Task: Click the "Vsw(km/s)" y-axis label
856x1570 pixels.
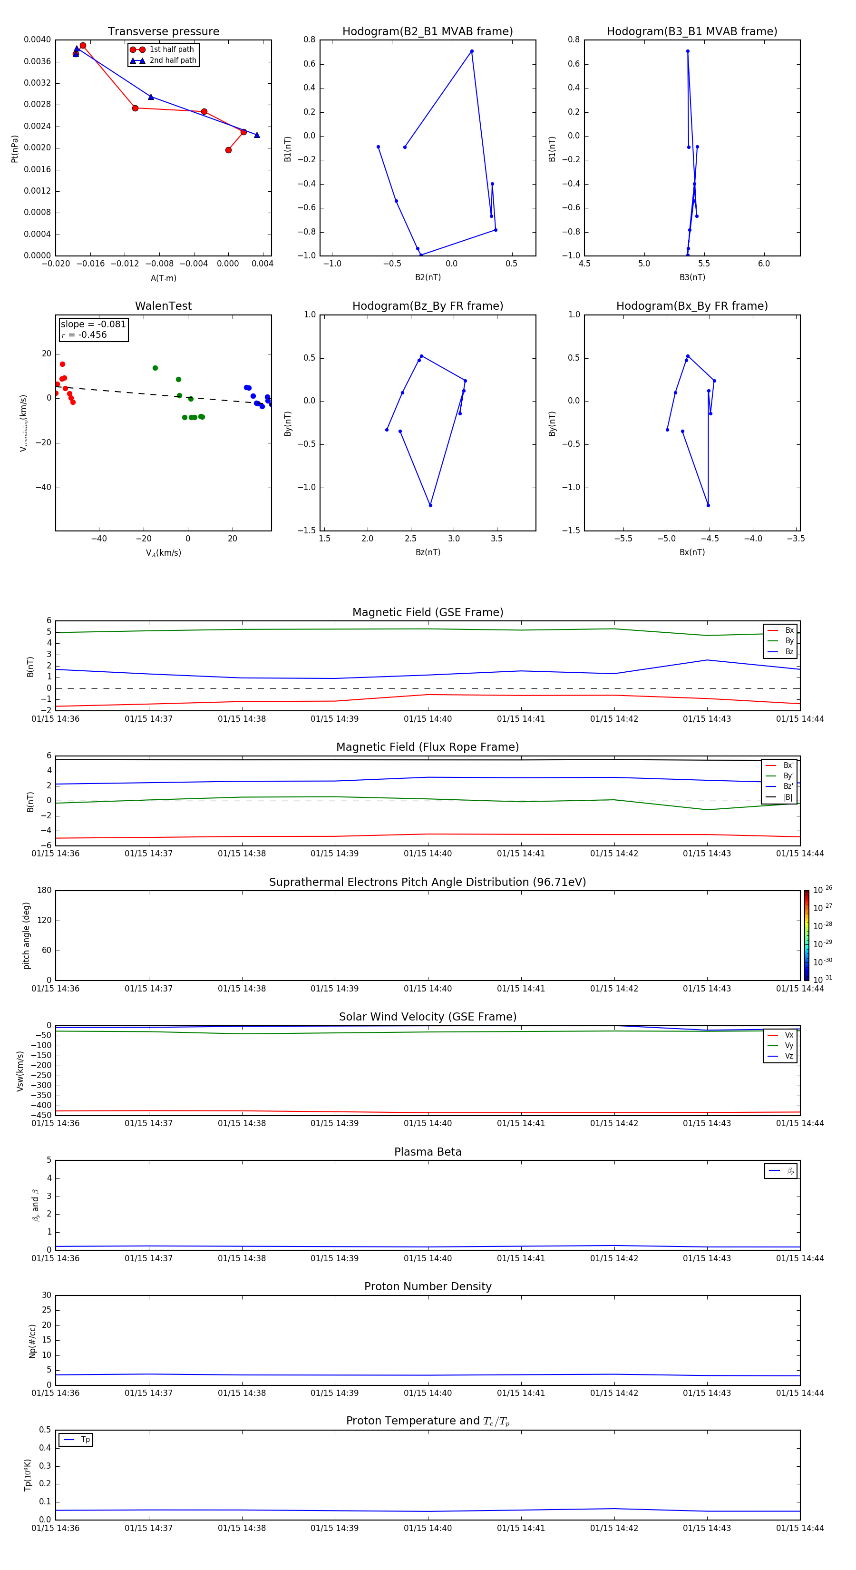Action: pos(20,1071)
